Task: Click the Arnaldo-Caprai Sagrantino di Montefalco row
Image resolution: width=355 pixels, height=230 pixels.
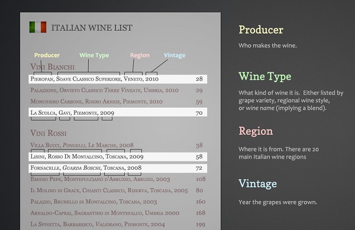Action: (x=118, y=213)
